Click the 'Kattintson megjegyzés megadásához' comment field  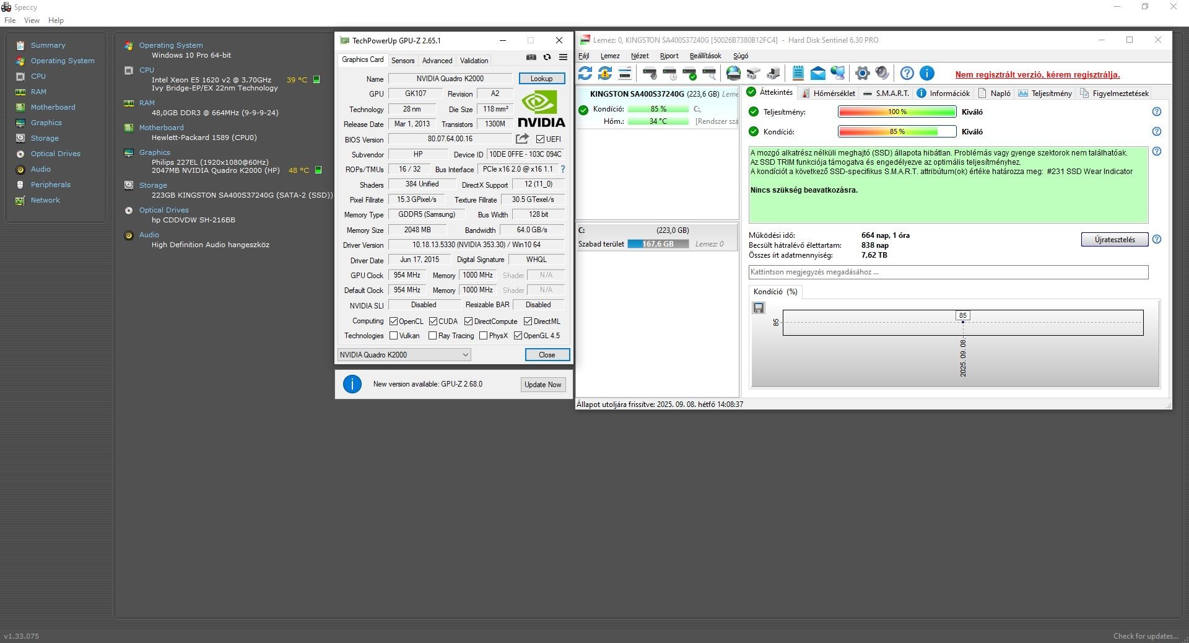click(x=948, y=273)
